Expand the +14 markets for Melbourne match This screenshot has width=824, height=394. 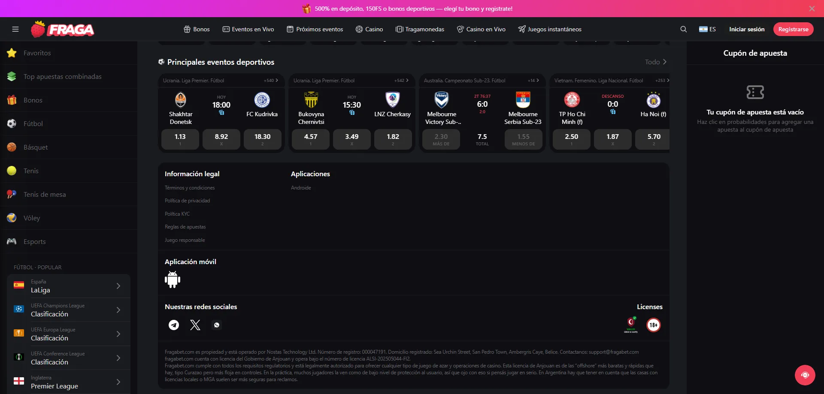533,81
